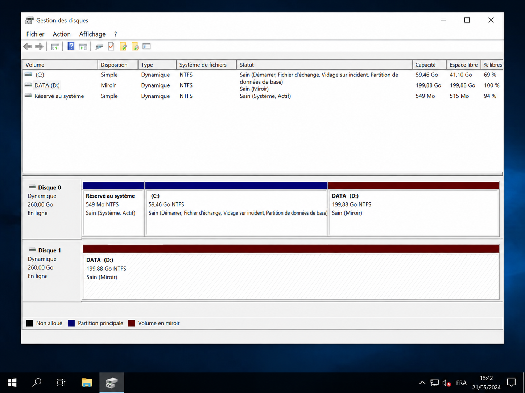Click Sain (Système, Actif) status in list
The height and width of the screenshot is (393, 525).
point(265,96)
